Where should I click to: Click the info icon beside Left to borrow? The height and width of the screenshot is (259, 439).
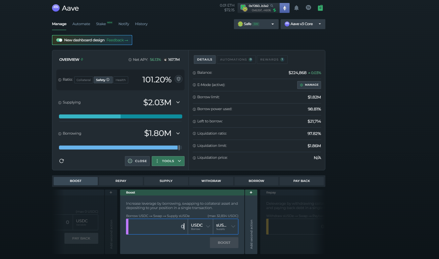pyautogui.click(x=194, y=121)
